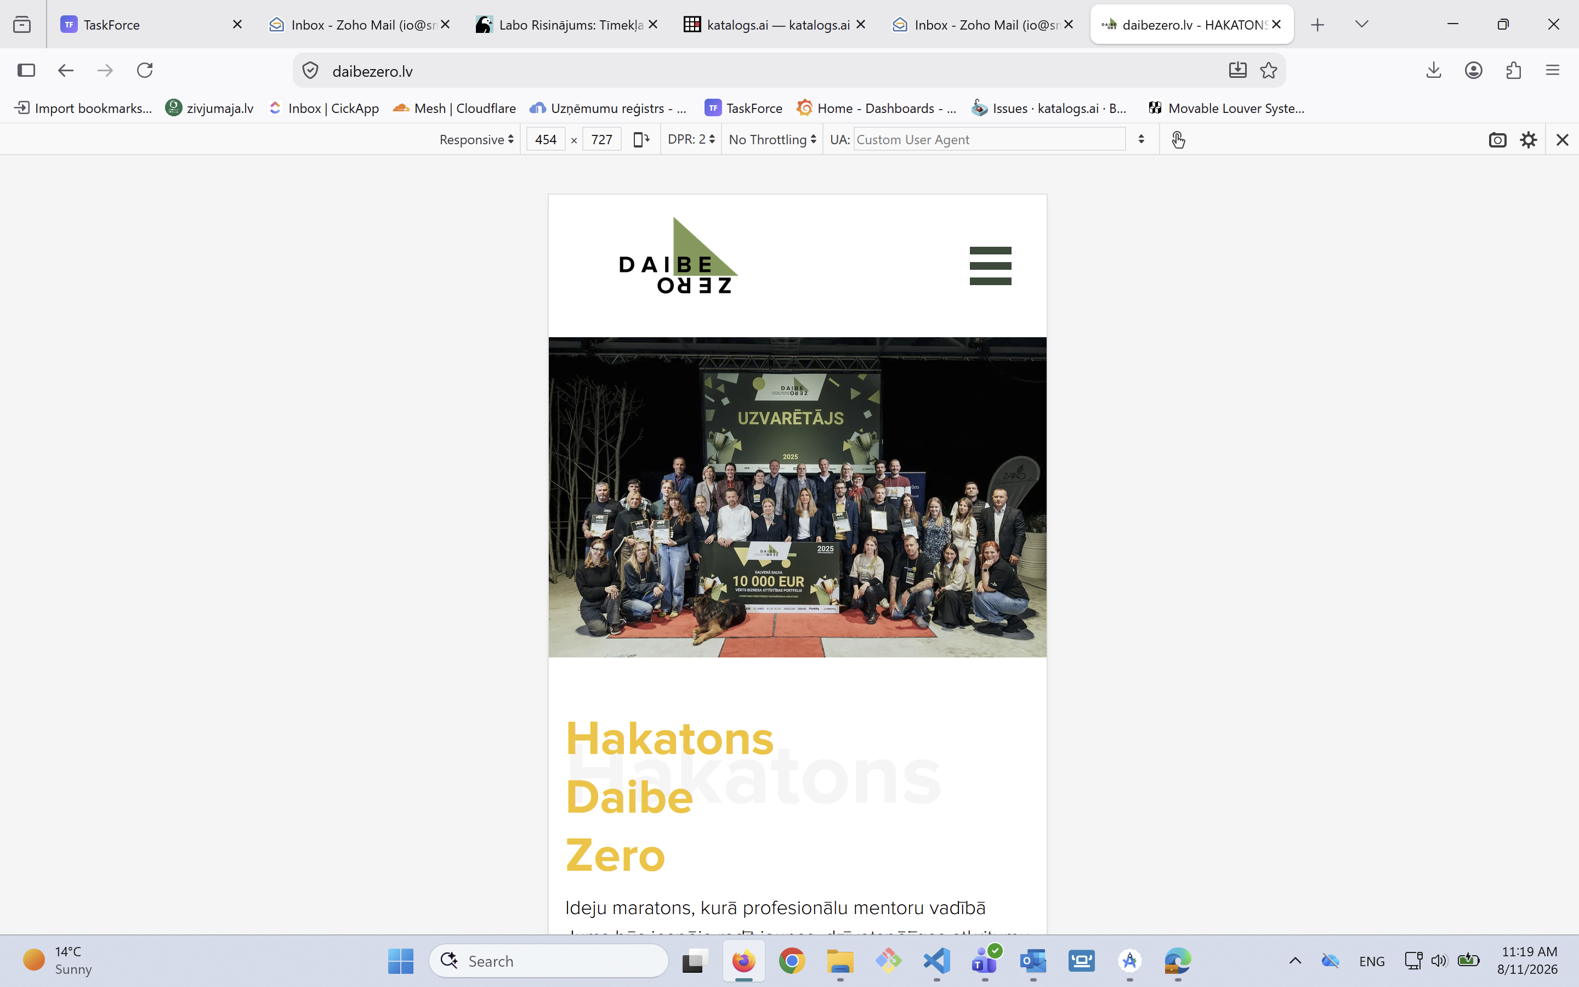The height and width of the screenshot is (987, 1579).
Task: Open the Mesh | Cloudflare bookmark
Action: [x=454, y=107]
